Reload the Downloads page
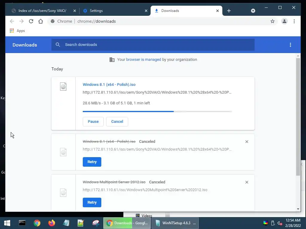Viewport: 306px width, 229px height. click(31, 21)
